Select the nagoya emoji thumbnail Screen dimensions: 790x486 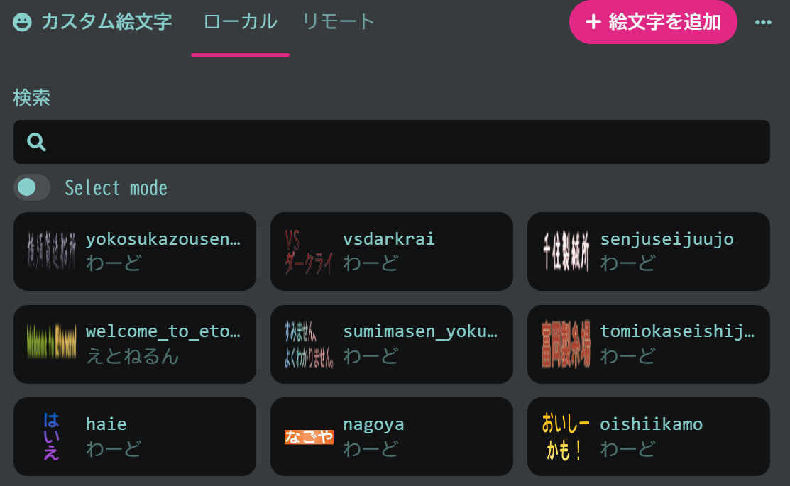pyautogui.click(x=307, y=436)
